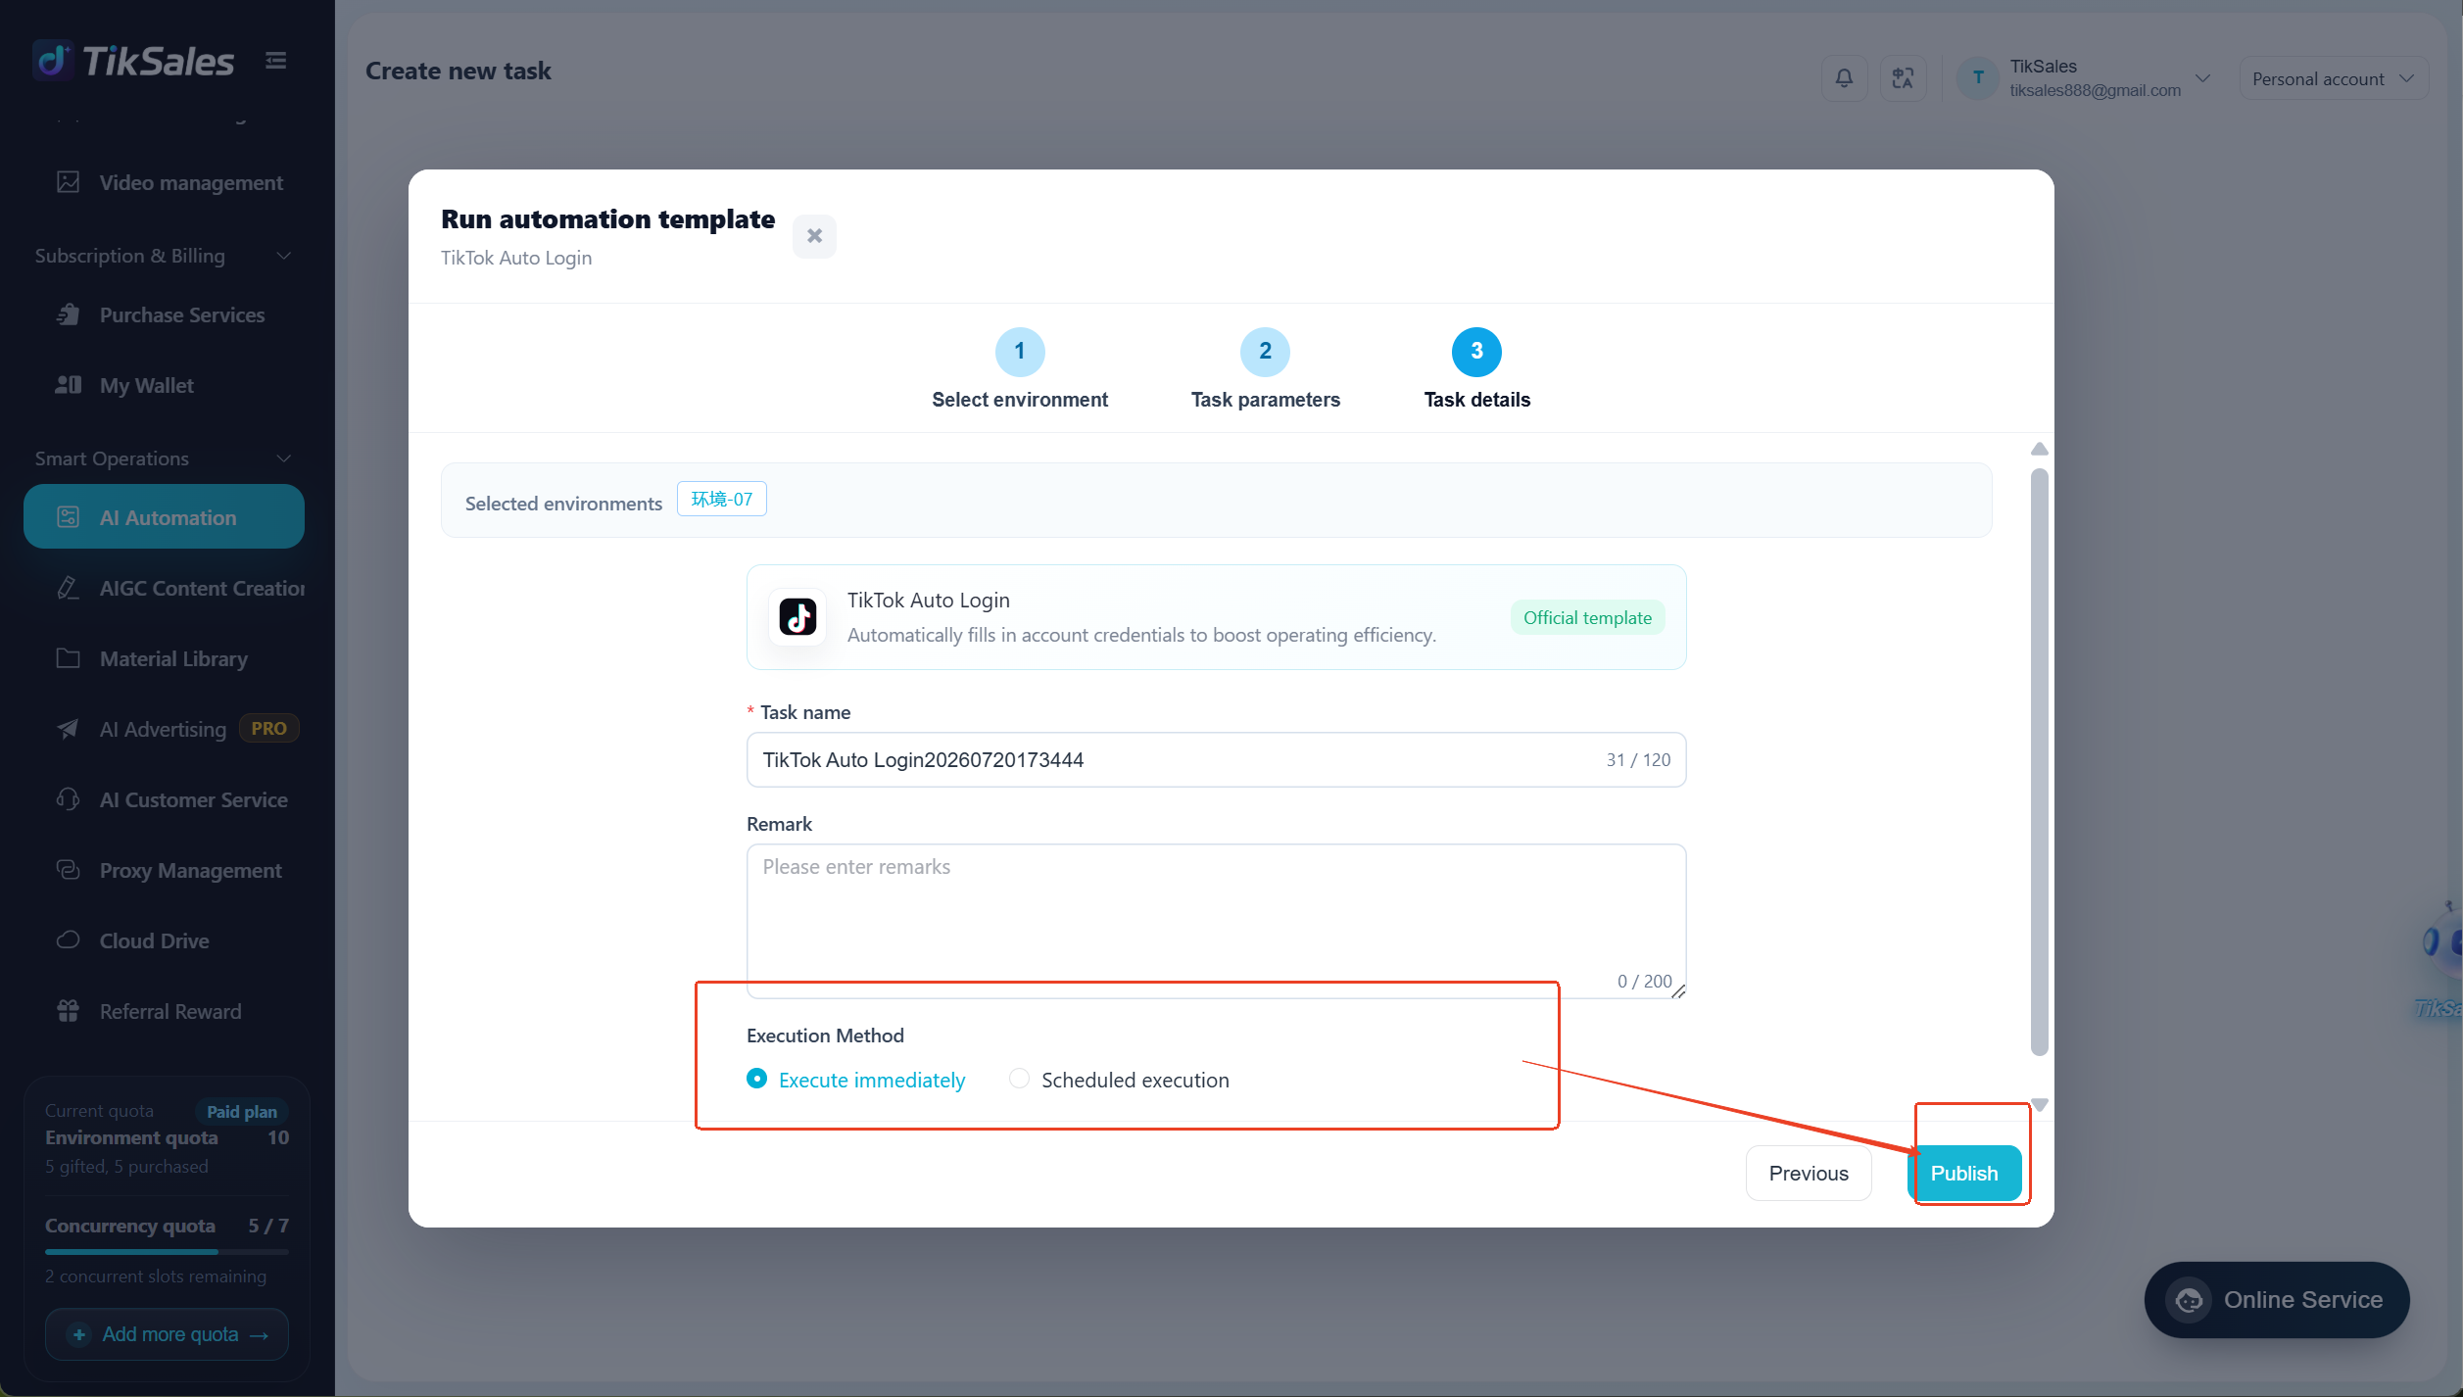Go to step 1 Select environment
This screenshot has width=2463, height=1397.
pyautogui.click(x=1019, y=369)
